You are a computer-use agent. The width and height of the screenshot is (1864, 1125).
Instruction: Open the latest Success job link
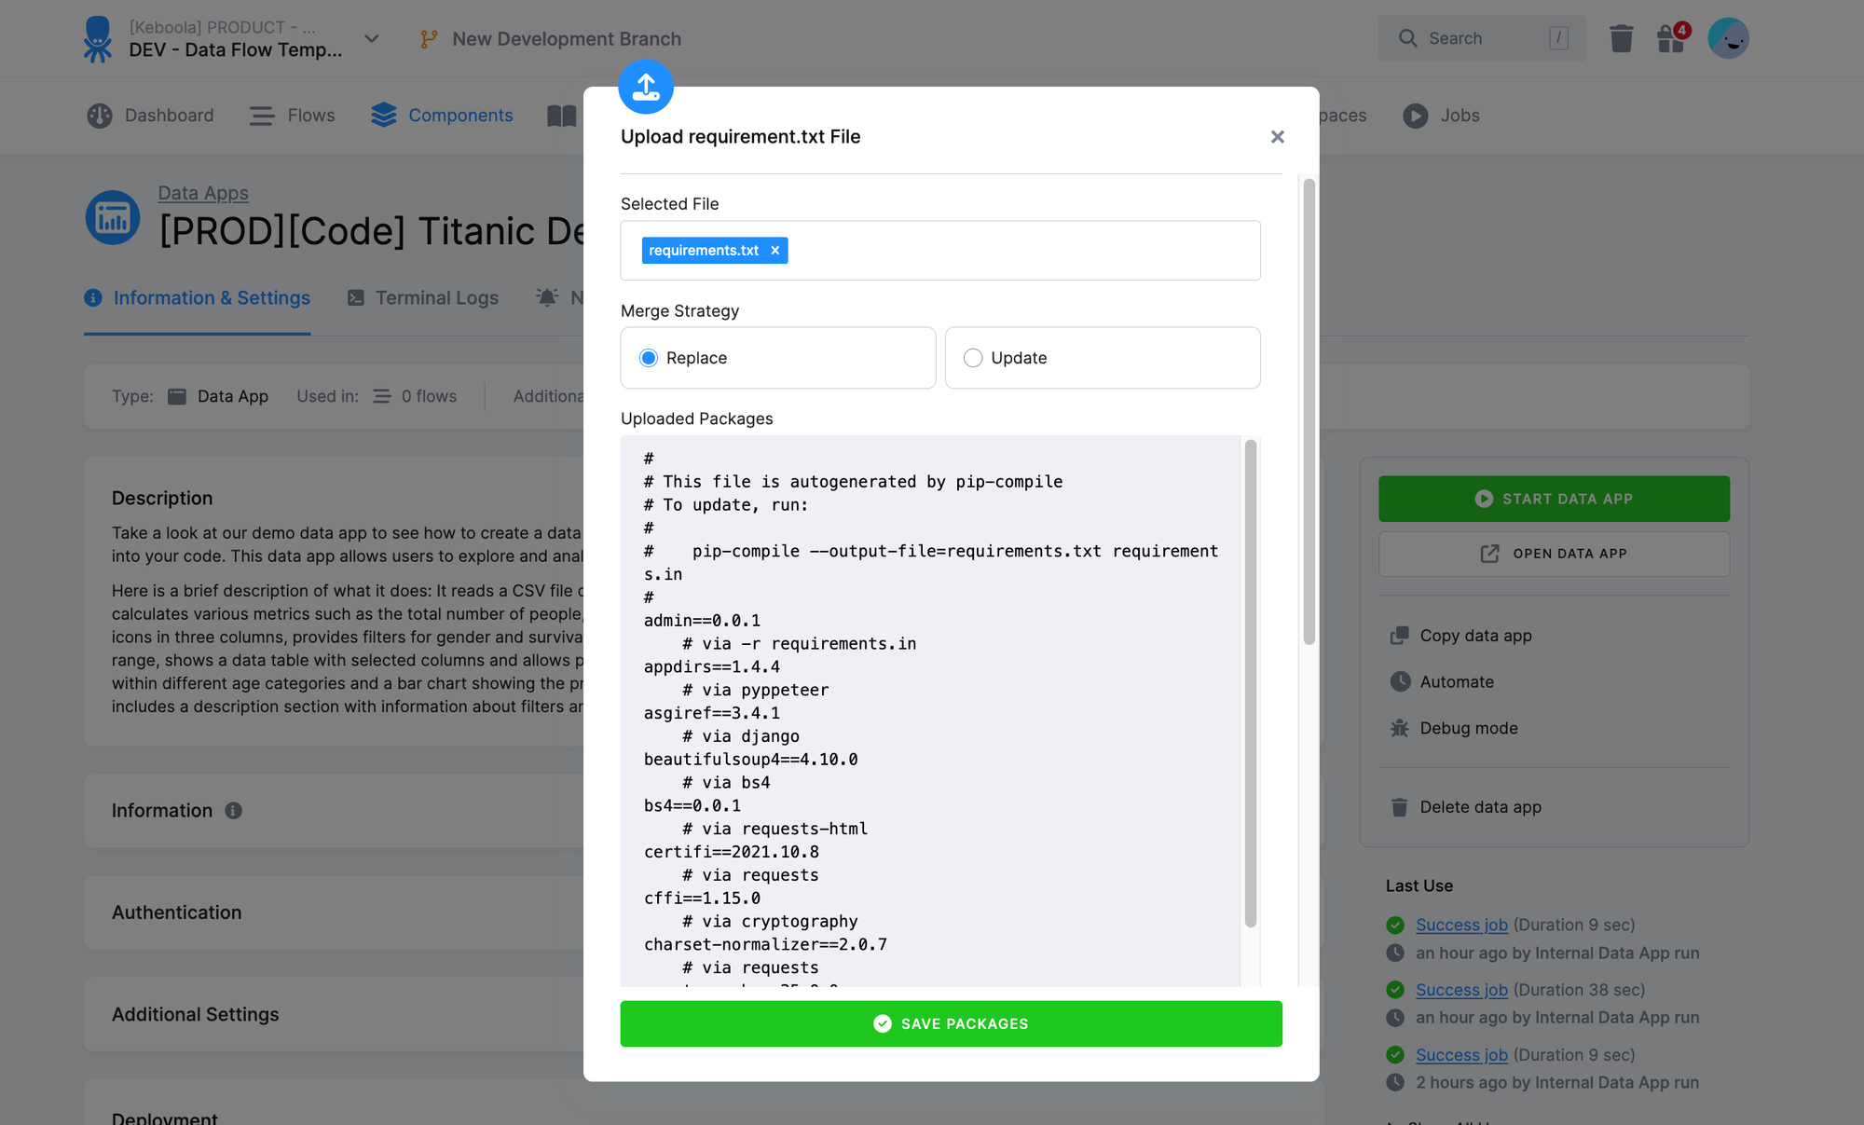[x=1461, y=925]
